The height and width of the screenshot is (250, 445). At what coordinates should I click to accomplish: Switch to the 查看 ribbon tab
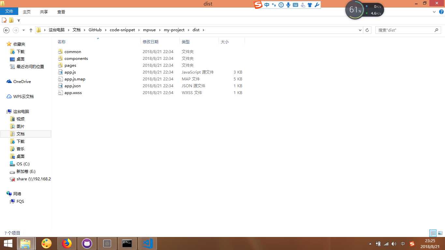(61, 12)
